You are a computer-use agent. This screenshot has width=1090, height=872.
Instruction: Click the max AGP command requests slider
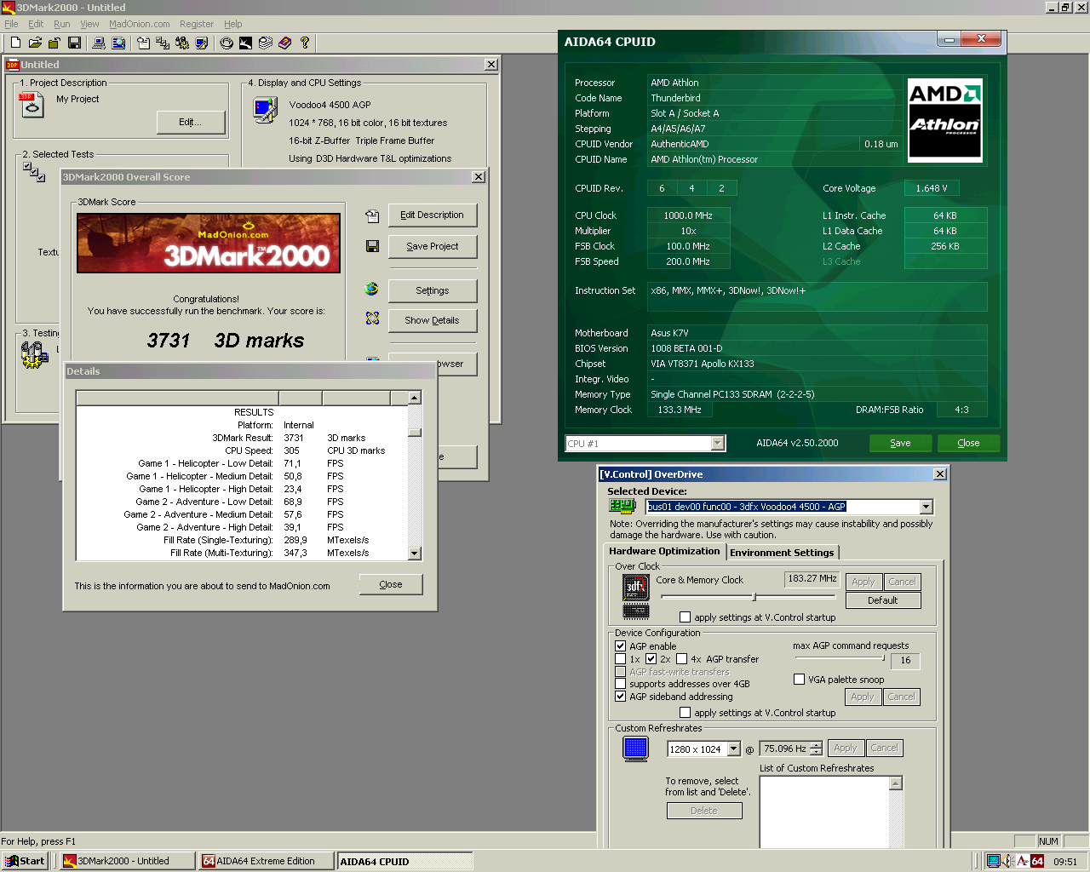click(840, 657)
